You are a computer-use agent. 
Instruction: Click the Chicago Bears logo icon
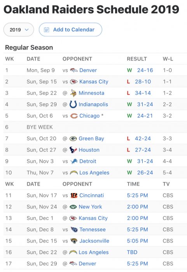click(74, 116)
